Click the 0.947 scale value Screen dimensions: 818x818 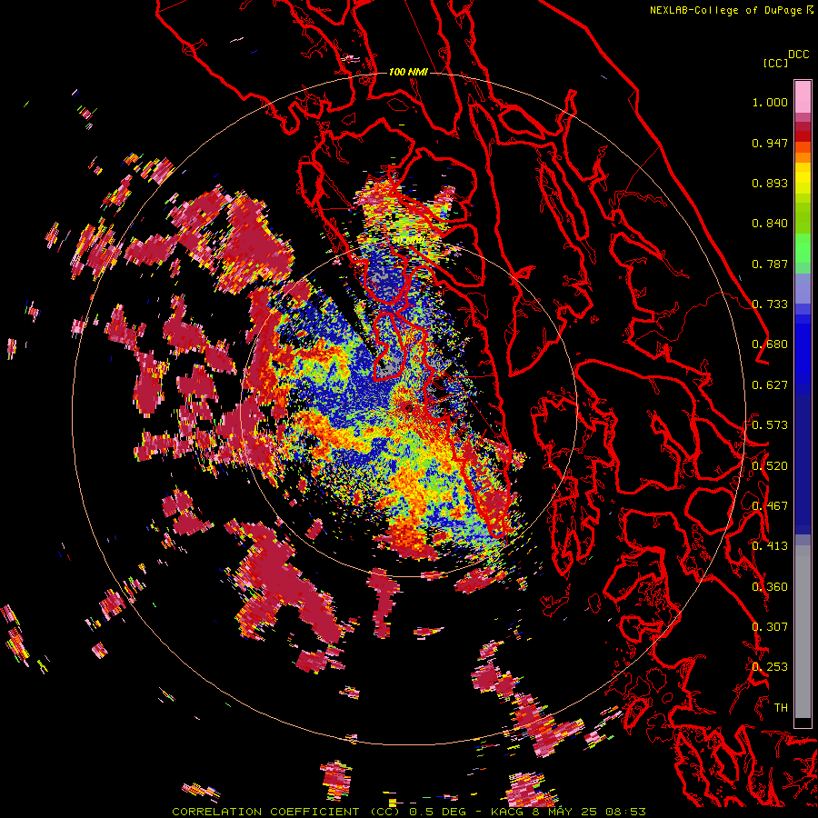coord(770,143)
